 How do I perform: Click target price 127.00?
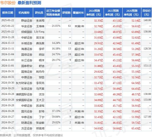(147, 117)
